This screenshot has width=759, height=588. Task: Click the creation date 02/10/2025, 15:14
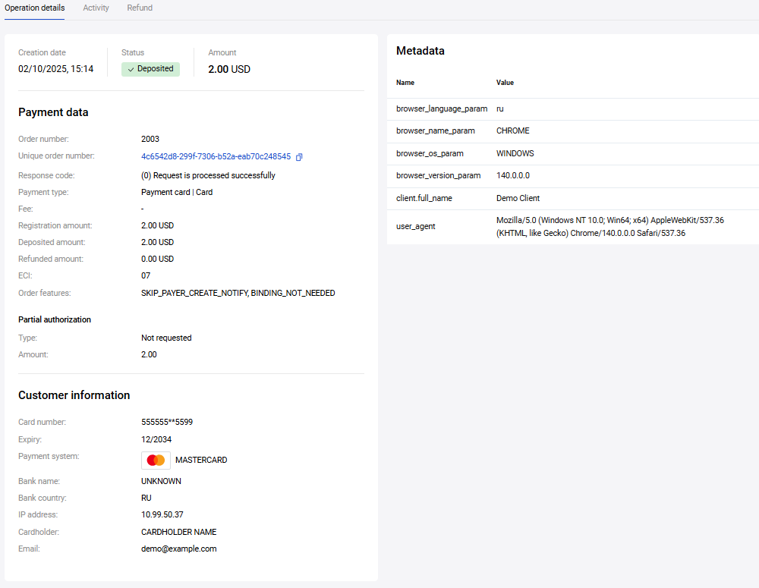pos(55,69)
